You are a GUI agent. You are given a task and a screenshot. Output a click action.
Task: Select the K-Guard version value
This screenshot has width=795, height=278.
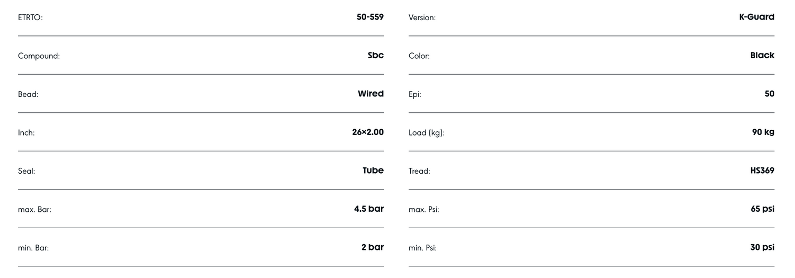[x=756, y=17]
